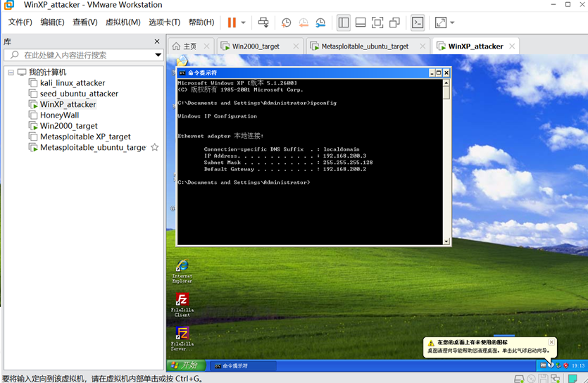Toggle the library sidebar view
This screenshot has height=383, width=588.
pos(343,23)
